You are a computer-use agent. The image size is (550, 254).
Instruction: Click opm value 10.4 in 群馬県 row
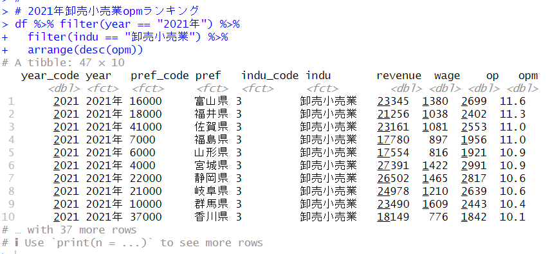(x=513, y=204)
